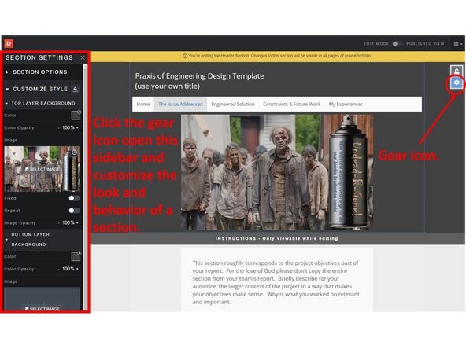Open the My Experiences tab
466x349 pixels.
[x=346, y=105]
